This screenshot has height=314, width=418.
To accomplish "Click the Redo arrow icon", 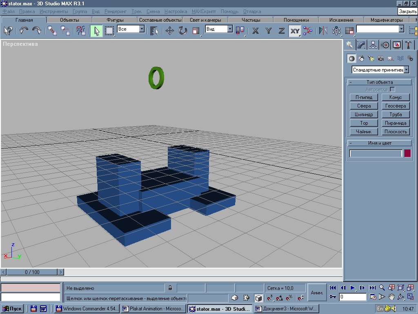I will [x=36, y=30].
